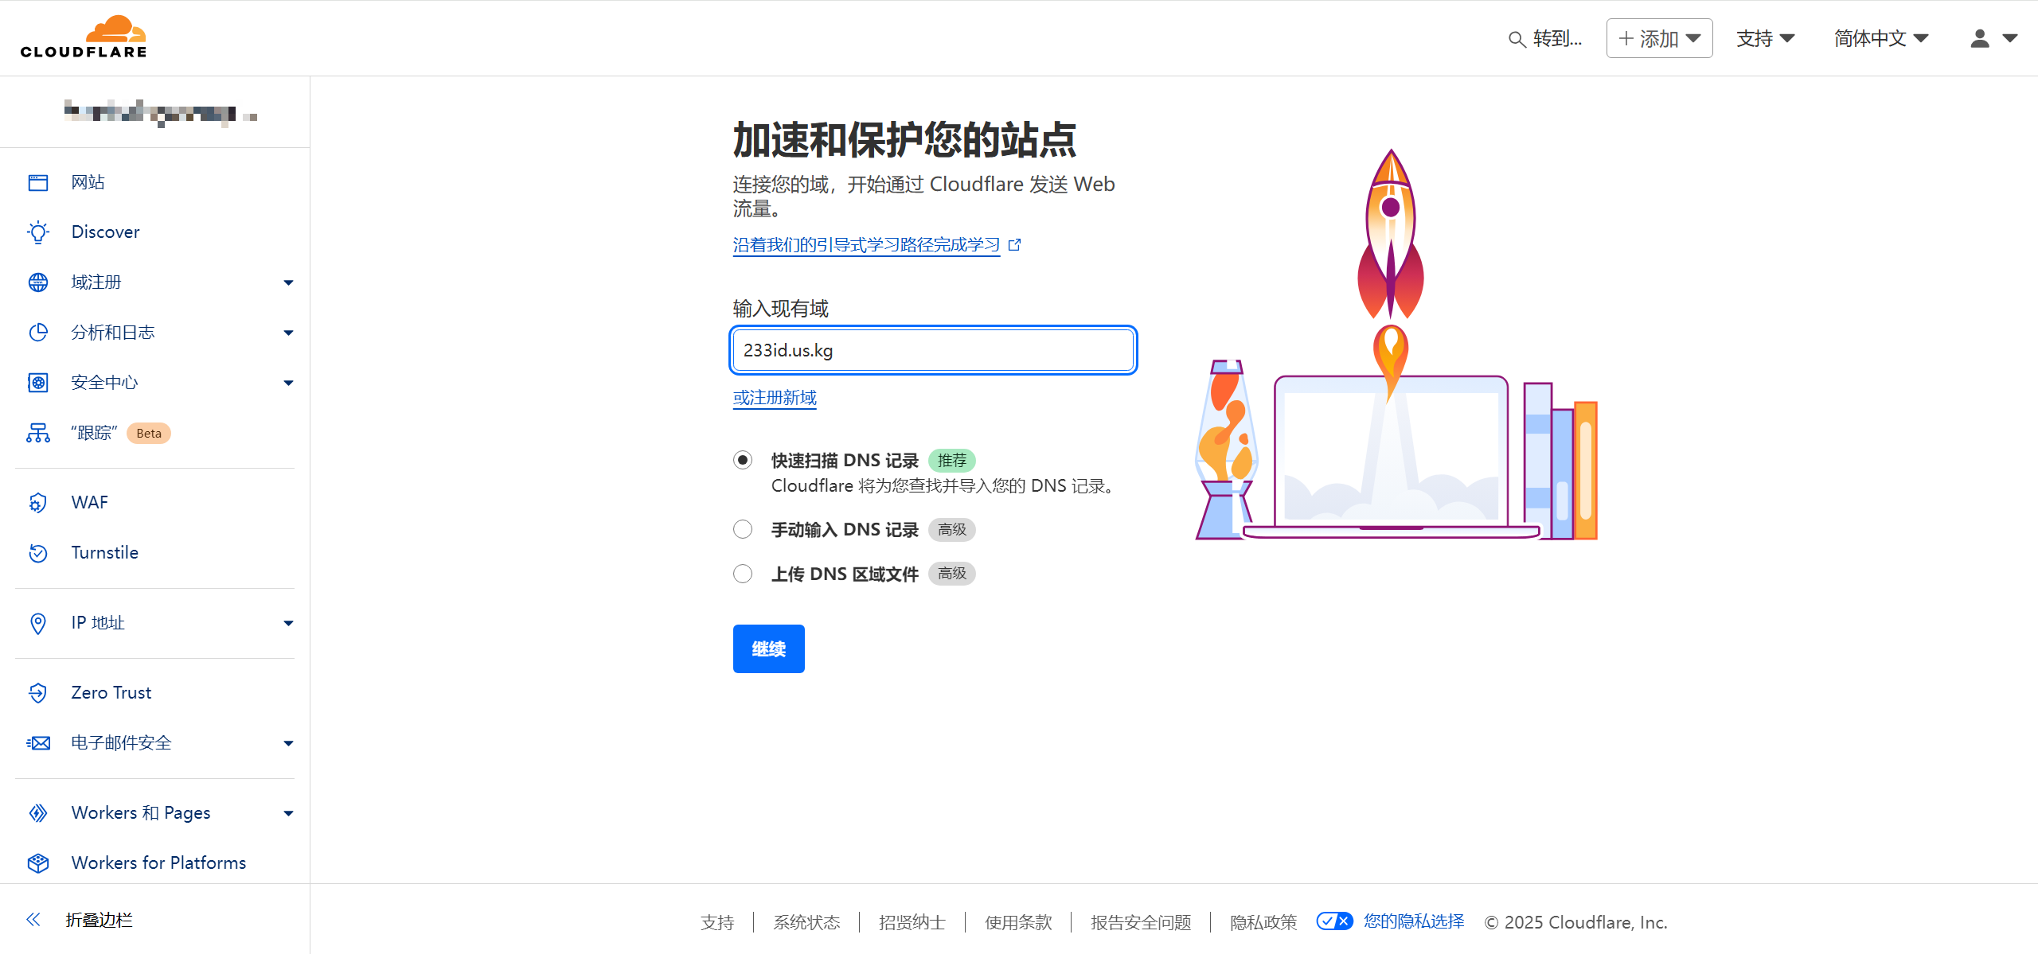Click the Workers 和 Pages diamond icon
Image resolution: width=2038 pixels, height=954 pixels.
click(x=38, y=813)
